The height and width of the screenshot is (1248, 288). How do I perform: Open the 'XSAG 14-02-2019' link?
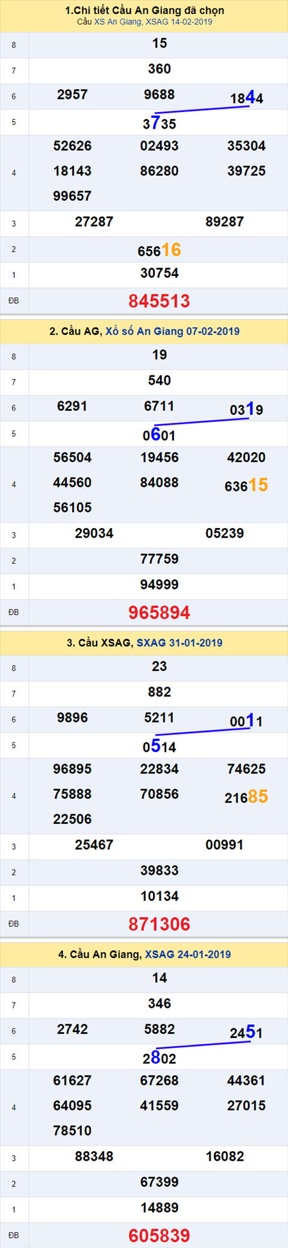pos(179,22)
